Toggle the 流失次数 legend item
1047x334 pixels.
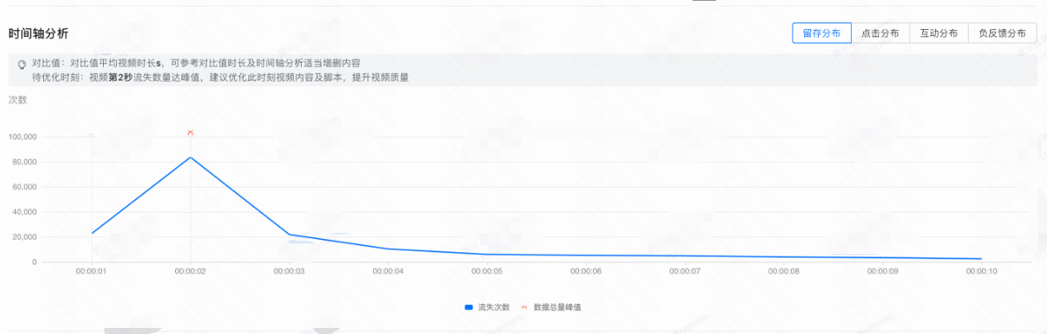487,308
